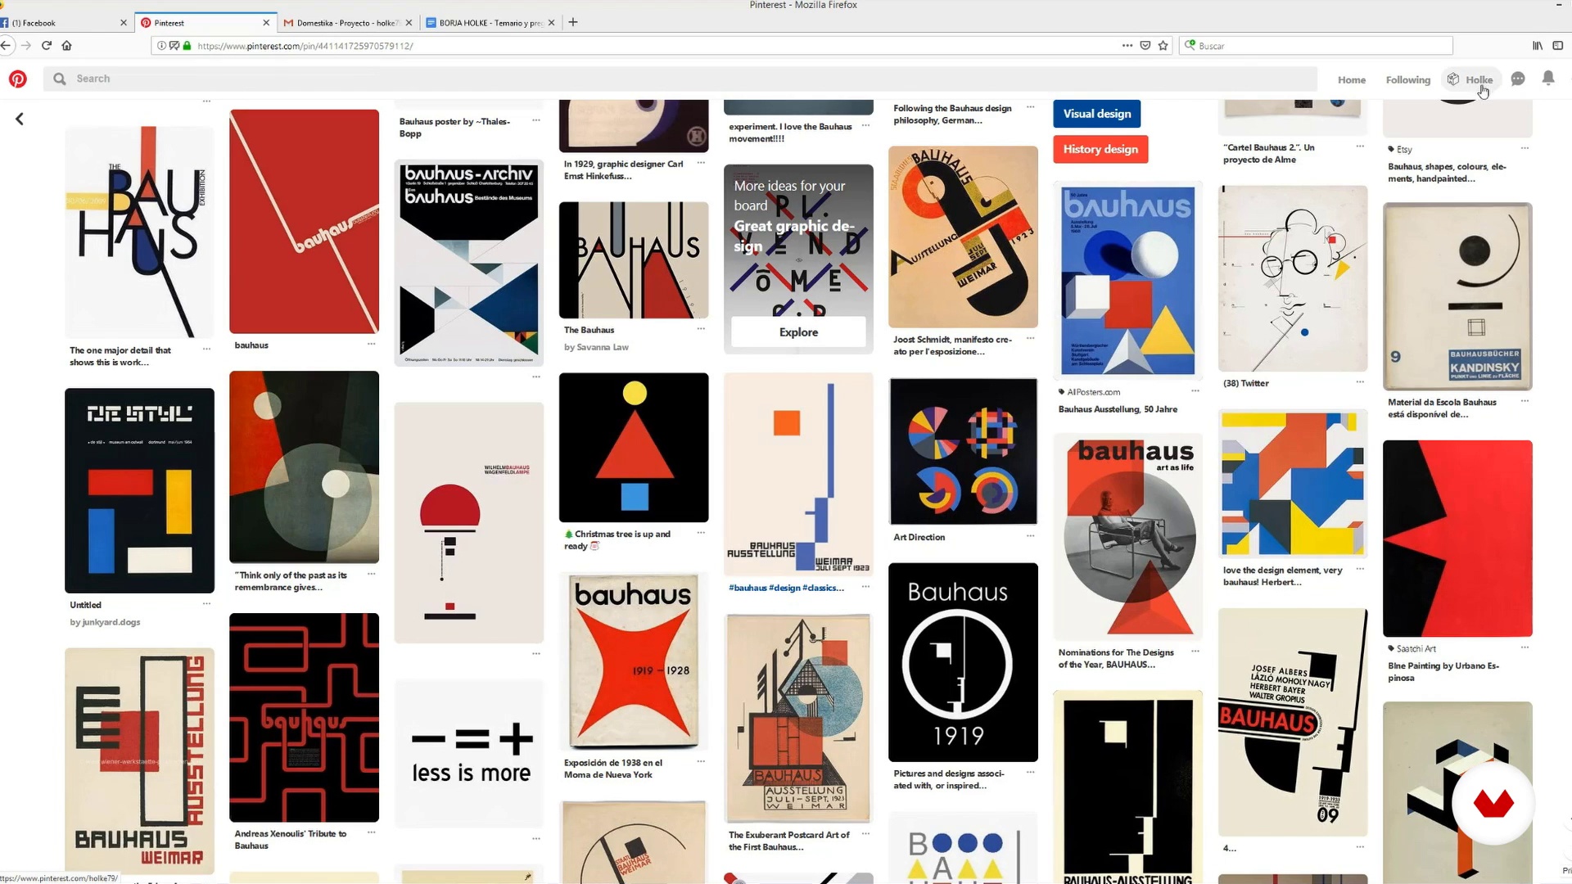This screenshot has width=1572, height=884.
Task: Click the 'Exposición de 1938 en el Moma' caption
Action: 613,769
